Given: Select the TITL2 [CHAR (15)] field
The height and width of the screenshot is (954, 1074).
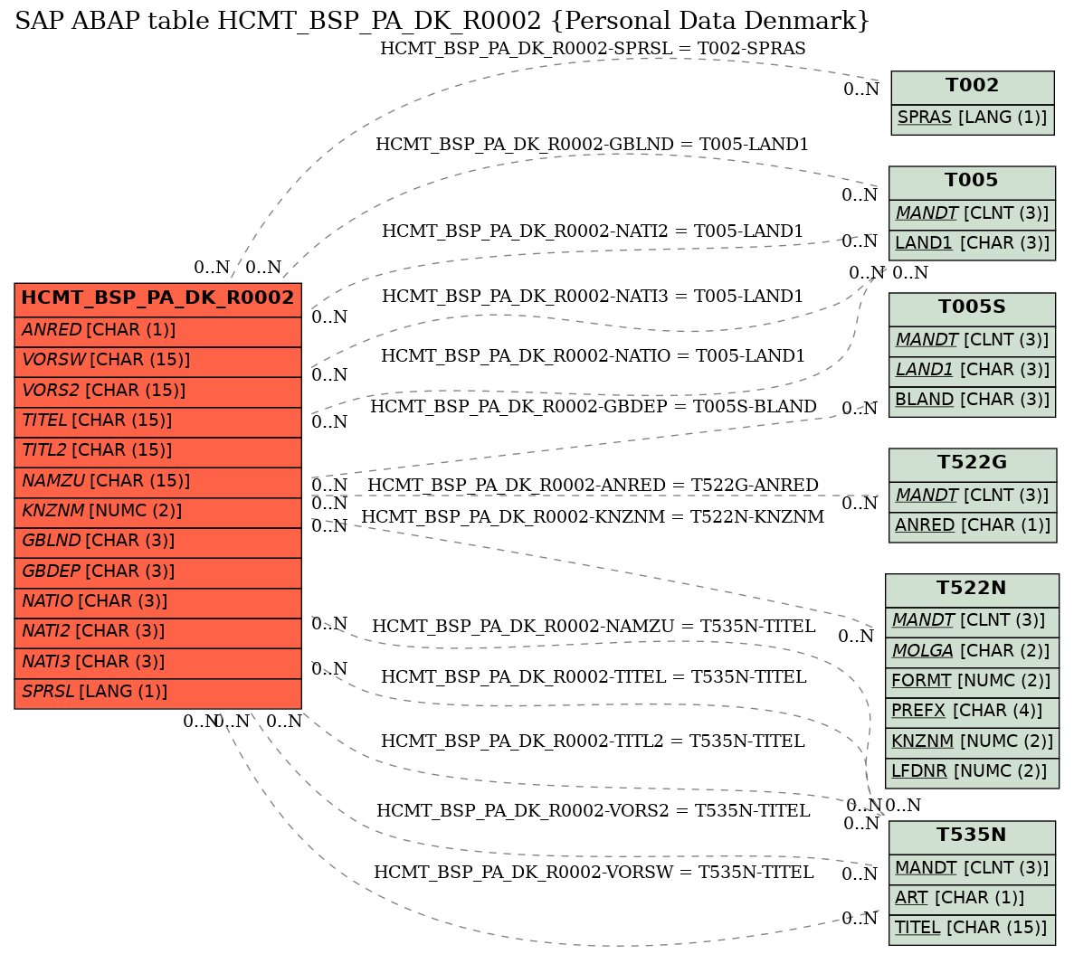Looking at the screenshot, I should [x=157, y=451].
